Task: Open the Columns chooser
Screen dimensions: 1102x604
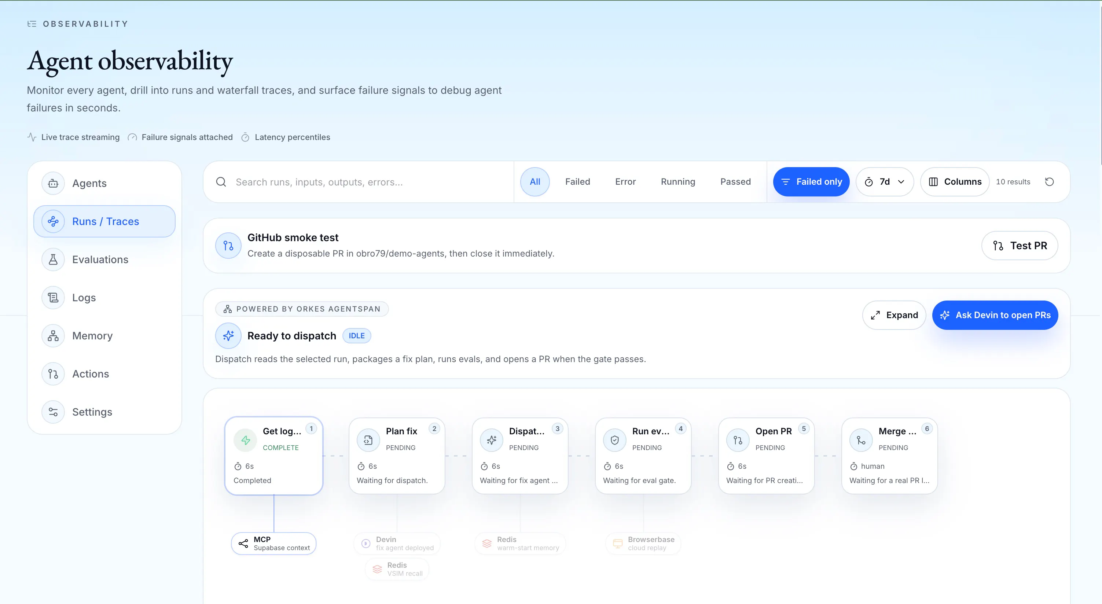Action: point(955,182)
